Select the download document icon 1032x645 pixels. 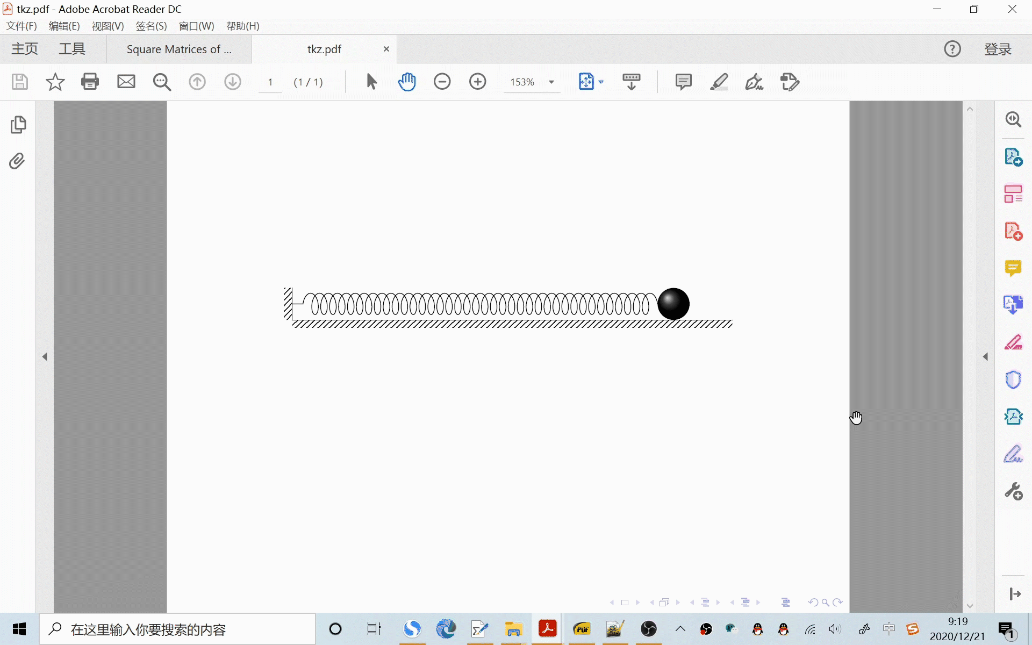[233, 82]
